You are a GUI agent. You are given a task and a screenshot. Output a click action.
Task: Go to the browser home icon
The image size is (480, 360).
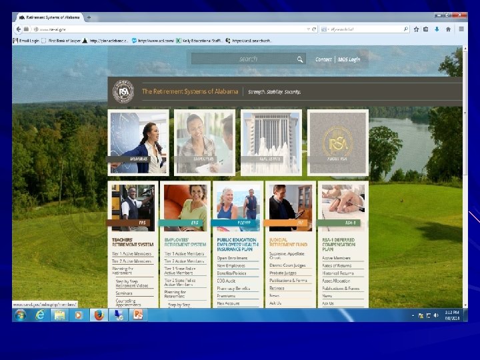click(448, 29)
